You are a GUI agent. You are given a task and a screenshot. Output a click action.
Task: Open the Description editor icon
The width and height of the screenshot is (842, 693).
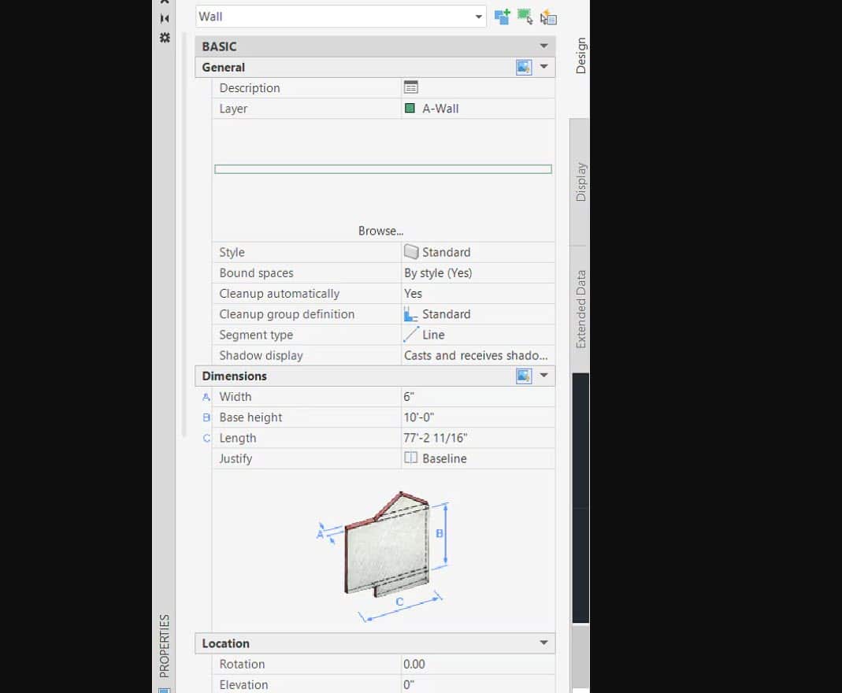[x=410, y=87]
